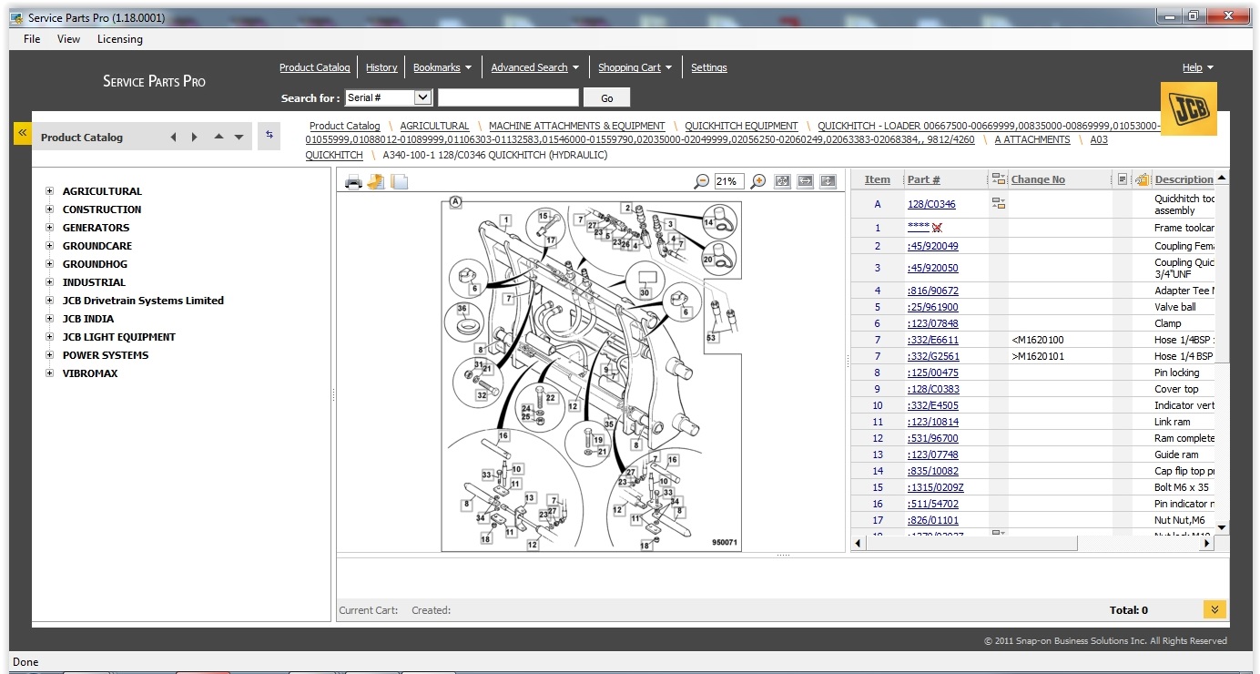Click the 21% zoom percentage field
The height and width of the screenshot is (674, 1260).
click(x=729, y=181)
